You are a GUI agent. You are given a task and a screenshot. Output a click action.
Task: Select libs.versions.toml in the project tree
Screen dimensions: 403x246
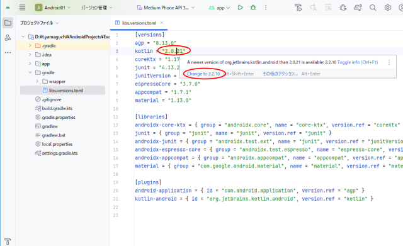[x=63, y=91]
